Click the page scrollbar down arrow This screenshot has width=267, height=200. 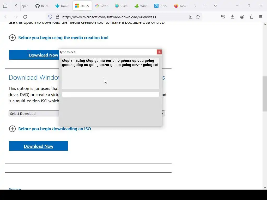[265, 187]
